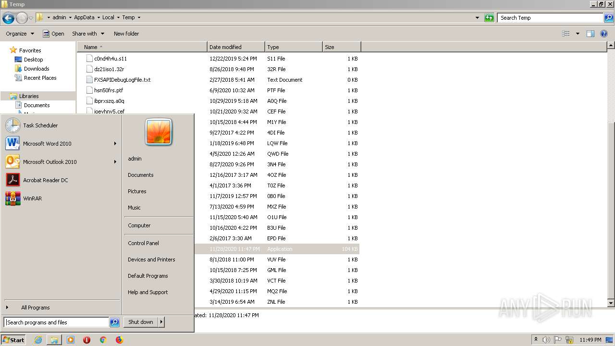Focus the Search programs and files box

(x=56, y=322)
